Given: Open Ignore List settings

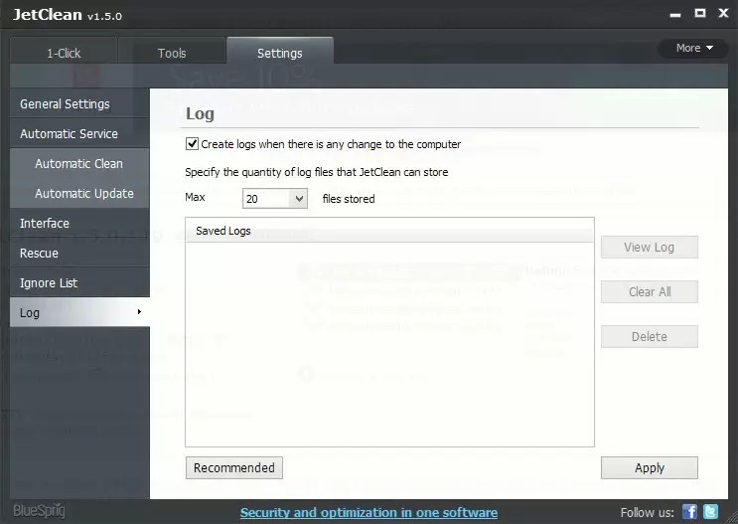Looking at the screenshot, I should [79, 282].
